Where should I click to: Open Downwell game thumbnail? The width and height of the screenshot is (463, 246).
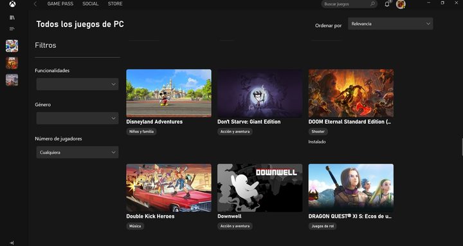pyautogui.click(x=260, y=188)
